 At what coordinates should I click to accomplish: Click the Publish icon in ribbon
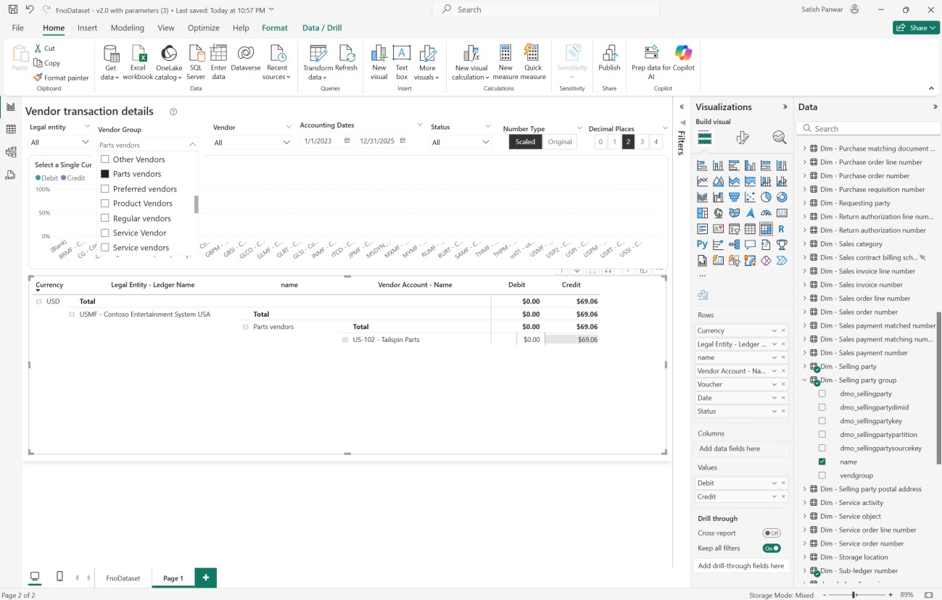point(609,54)
